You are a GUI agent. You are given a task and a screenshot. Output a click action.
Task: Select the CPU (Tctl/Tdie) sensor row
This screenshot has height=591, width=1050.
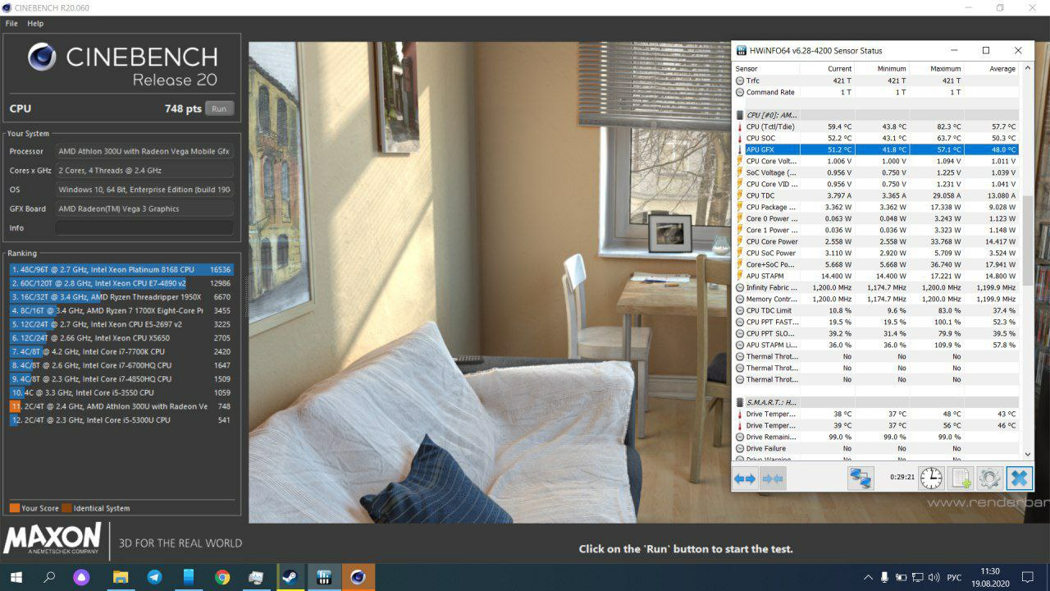(876, 126)
